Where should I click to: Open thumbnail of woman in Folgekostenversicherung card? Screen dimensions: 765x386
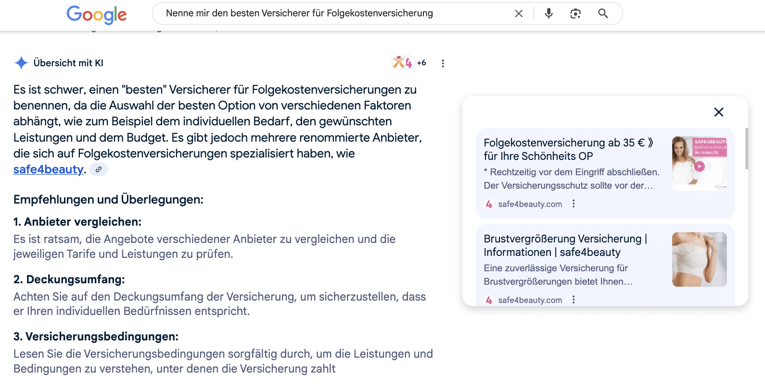click(x=700, y=164)
